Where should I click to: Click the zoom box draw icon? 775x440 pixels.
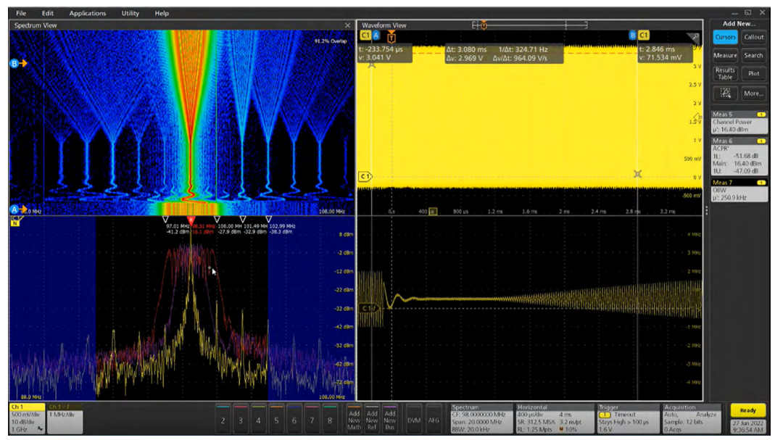point(725,94)
